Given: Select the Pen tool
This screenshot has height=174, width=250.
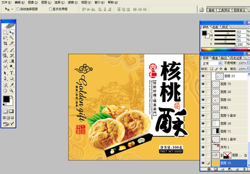Looking at the screenshot, I should (x=5, y=79).
